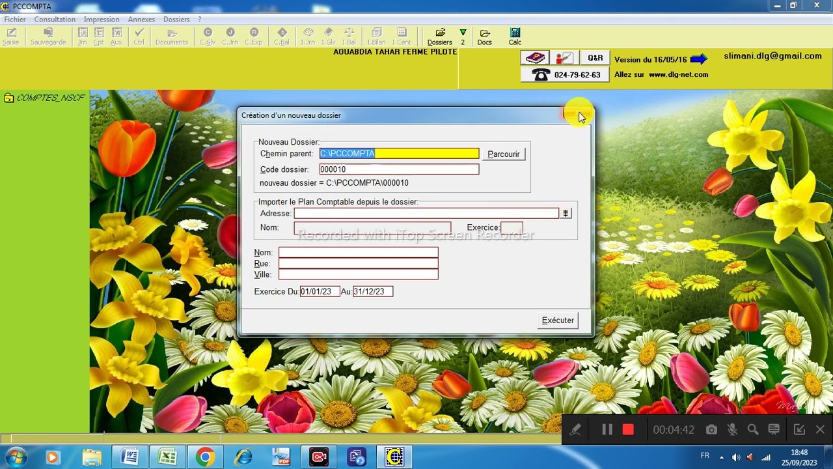This screenshot has width=833, height=469.
Task: Show hidden tray icons arrow
Action: (x=721, y=457)
